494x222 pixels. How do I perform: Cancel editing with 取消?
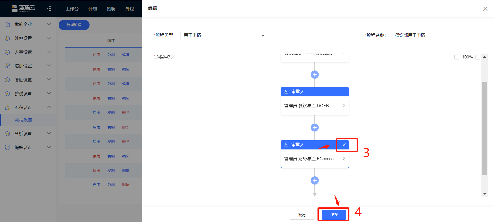302,215
